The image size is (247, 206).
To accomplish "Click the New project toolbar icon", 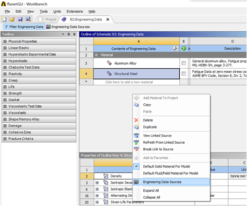I will 4,19.
